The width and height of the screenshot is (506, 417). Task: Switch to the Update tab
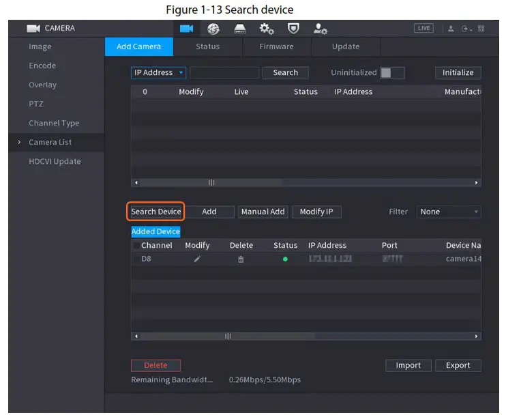coord(346,46)
